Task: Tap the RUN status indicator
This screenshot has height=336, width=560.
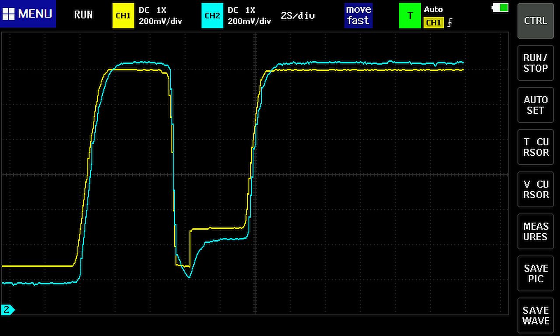Action: click(x=83, y=15)
